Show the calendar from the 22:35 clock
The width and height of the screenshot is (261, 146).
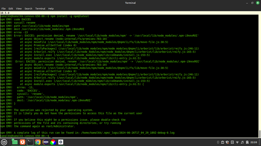[254, 142]
